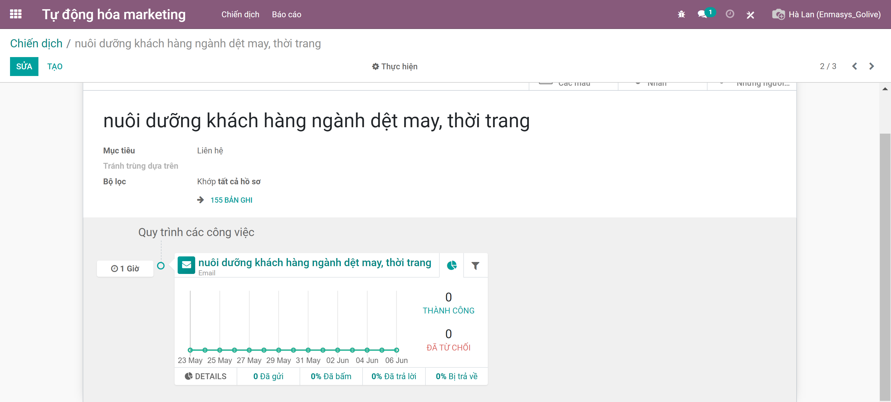Screen dimensions: 891x402
Task: Open the Thực hiện action dropdown
Action: (395, 67)
